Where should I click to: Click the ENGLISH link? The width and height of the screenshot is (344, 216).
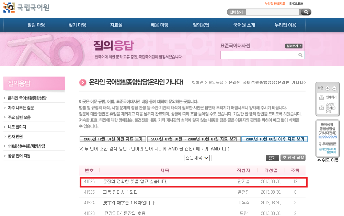point(296,4)
